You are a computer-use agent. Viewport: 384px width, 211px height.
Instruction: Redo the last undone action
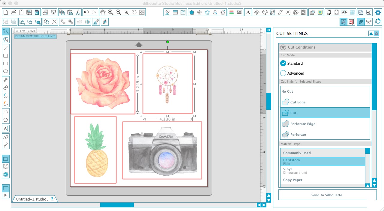tap(94, 12)
